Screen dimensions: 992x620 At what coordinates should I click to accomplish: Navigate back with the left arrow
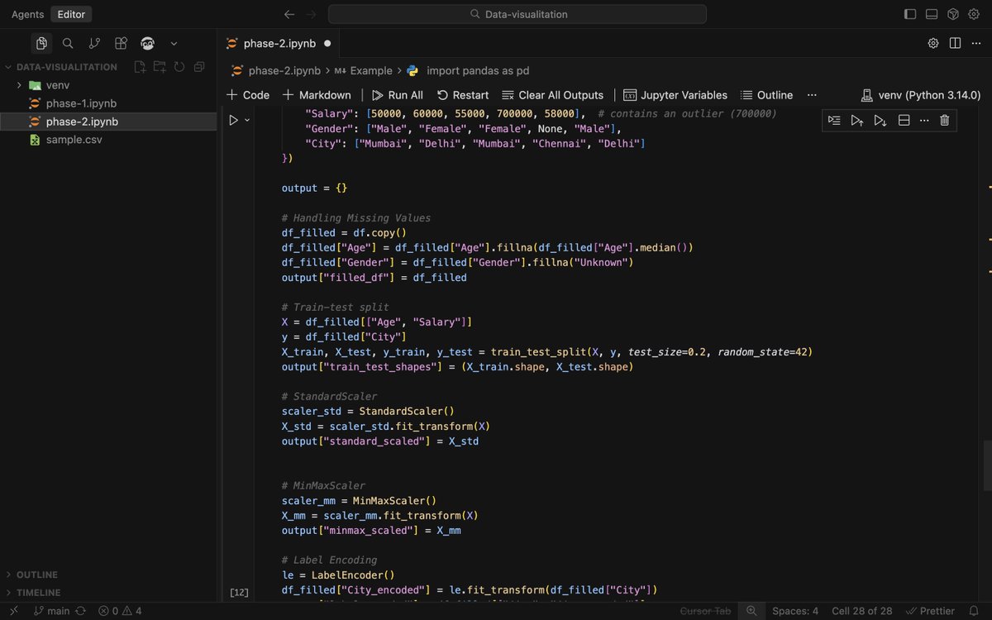tap(289, 14)
